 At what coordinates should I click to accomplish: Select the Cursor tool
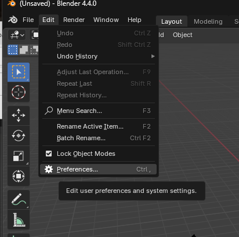tap(19, 92)
